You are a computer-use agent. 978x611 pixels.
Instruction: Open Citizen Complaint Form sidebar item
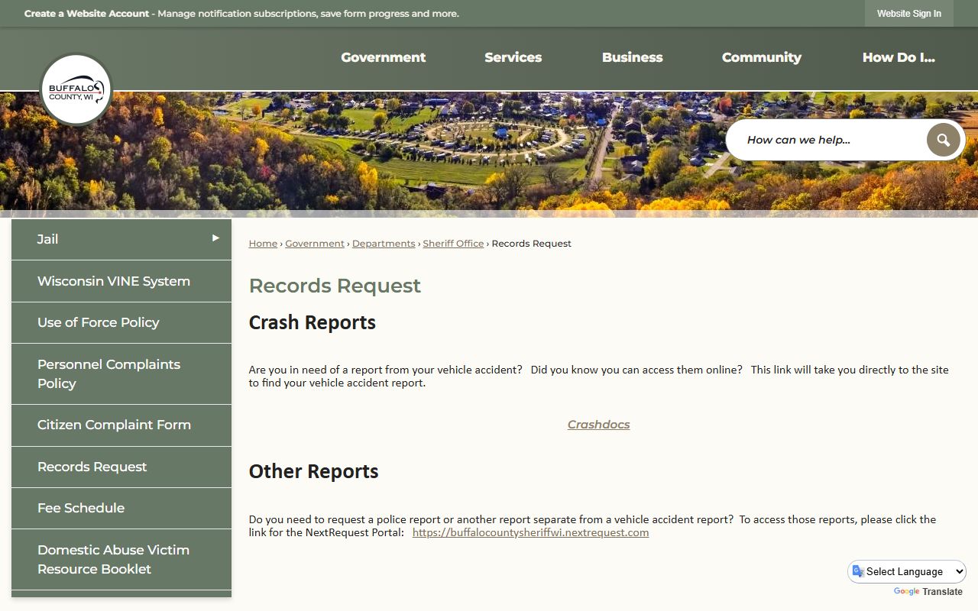(121, 425)
